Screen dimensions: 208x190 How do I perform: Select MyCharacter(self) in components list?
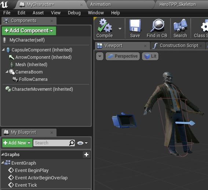(x=46, y=40)
